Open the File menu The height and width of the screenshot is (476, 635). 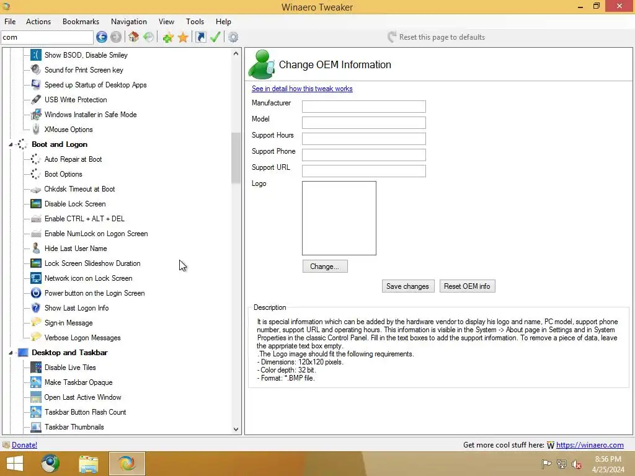pyautogui.click(x=10, y=22)
